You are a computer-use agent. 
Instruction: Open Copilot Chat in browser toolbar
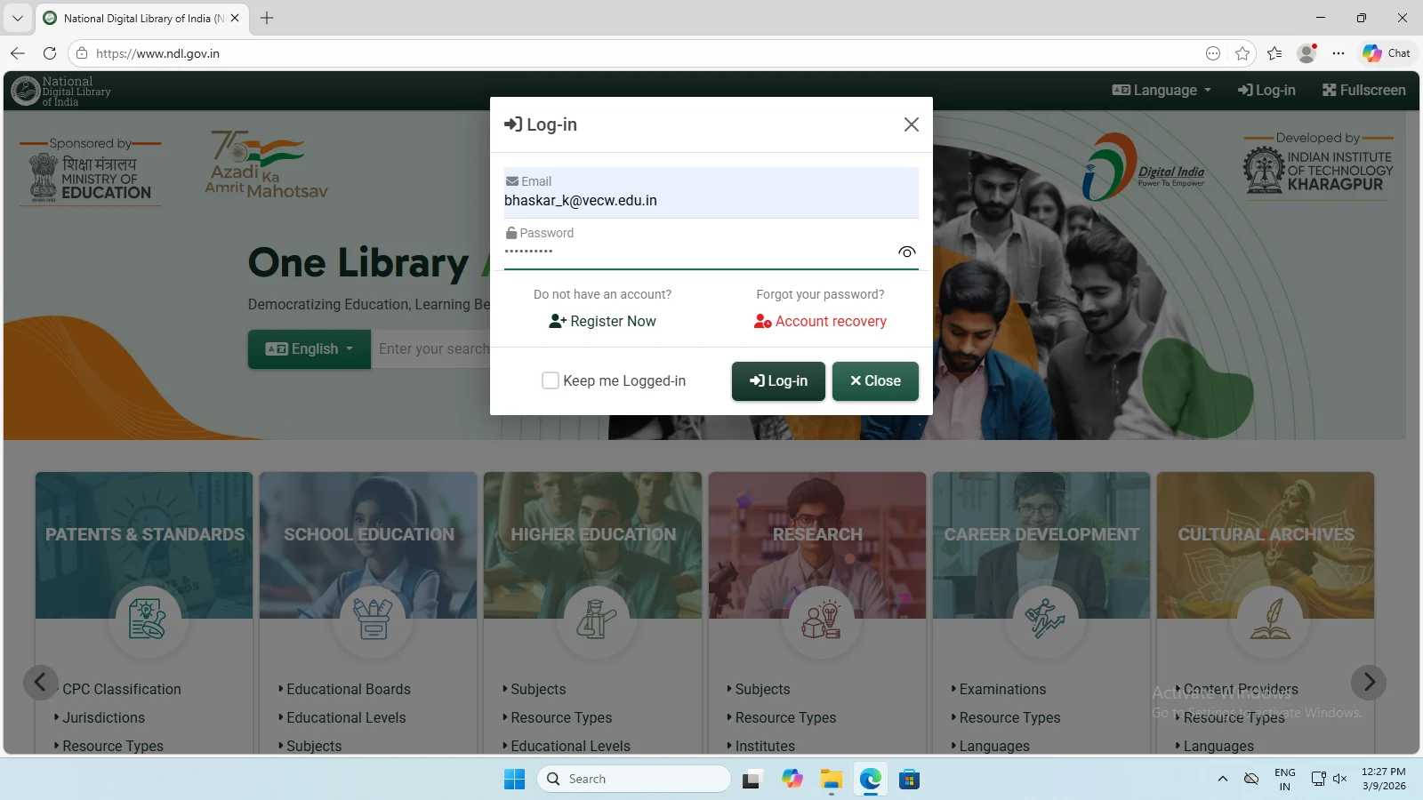pos(1386,53)
